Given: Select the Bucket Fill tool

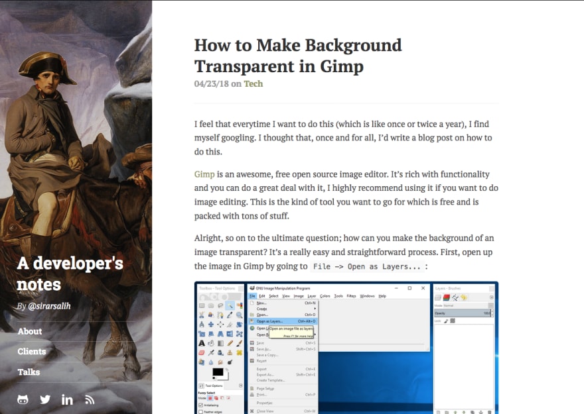Looking at the screenshot, I should pos(211,343).
